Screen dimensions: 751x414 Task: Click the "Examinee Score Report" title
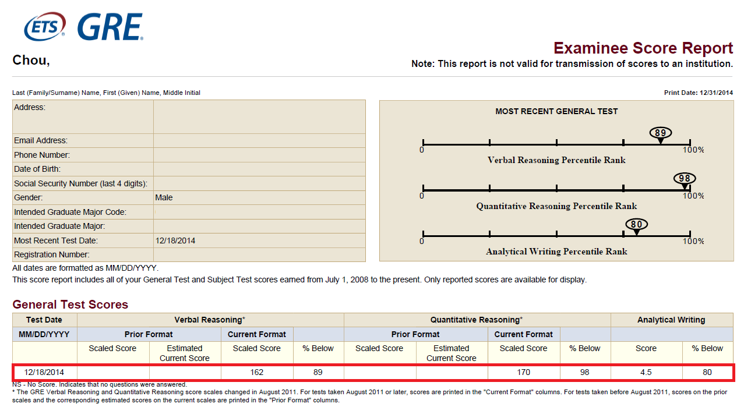point(643,48)
